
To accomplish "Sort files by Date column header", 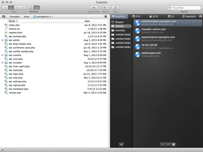I will [87, 21].
